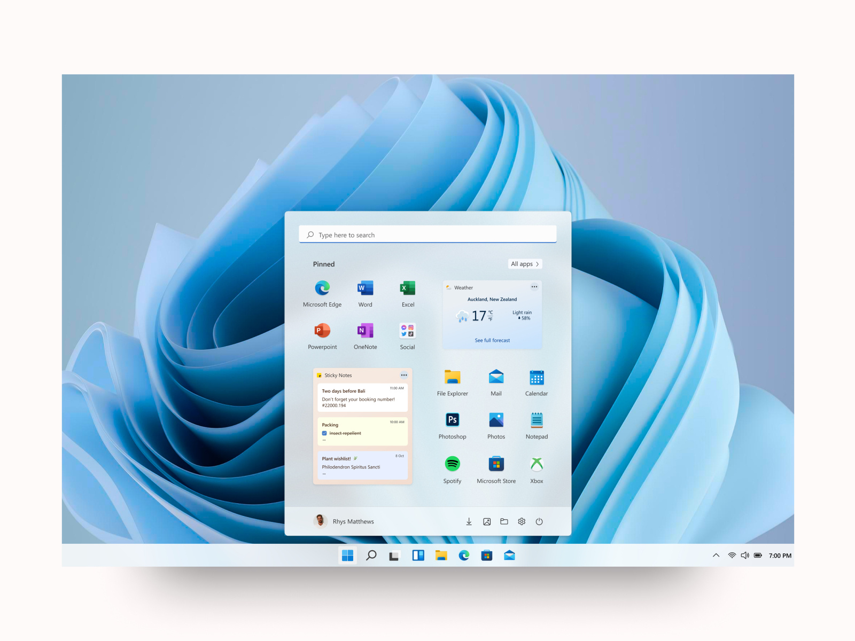Launch Notepad from Start menu

[x=537, y=426]
